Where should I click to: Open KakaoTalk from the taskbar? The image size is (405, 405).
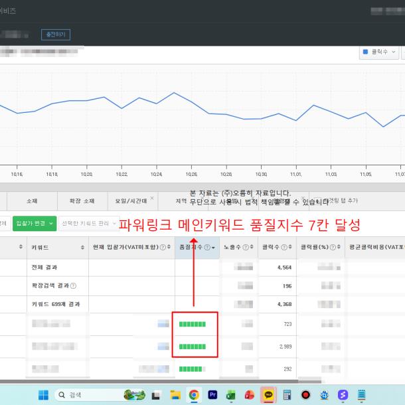coord(268,394)
